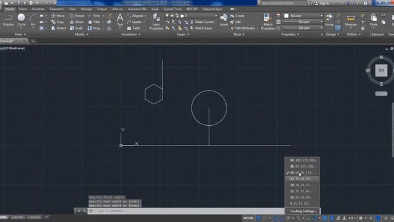Image resolution: width=394 pixels, height=222 pixels.
Task: Click the Group tool icon
Action: pos(329,20)
